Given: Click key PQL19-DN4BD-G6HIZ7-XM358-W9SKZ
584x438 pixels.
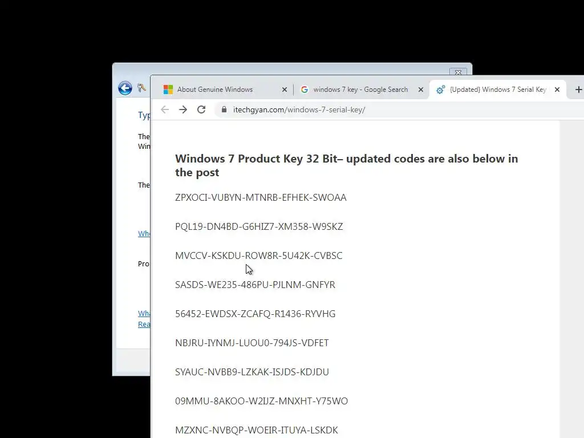Looking at the screenshot, I should (259, 226).
